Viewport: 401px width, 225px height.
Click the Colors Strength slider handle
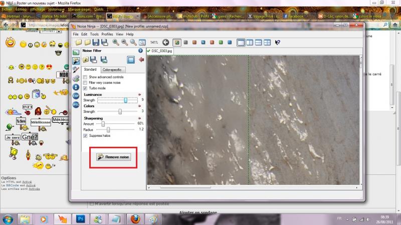120,111
